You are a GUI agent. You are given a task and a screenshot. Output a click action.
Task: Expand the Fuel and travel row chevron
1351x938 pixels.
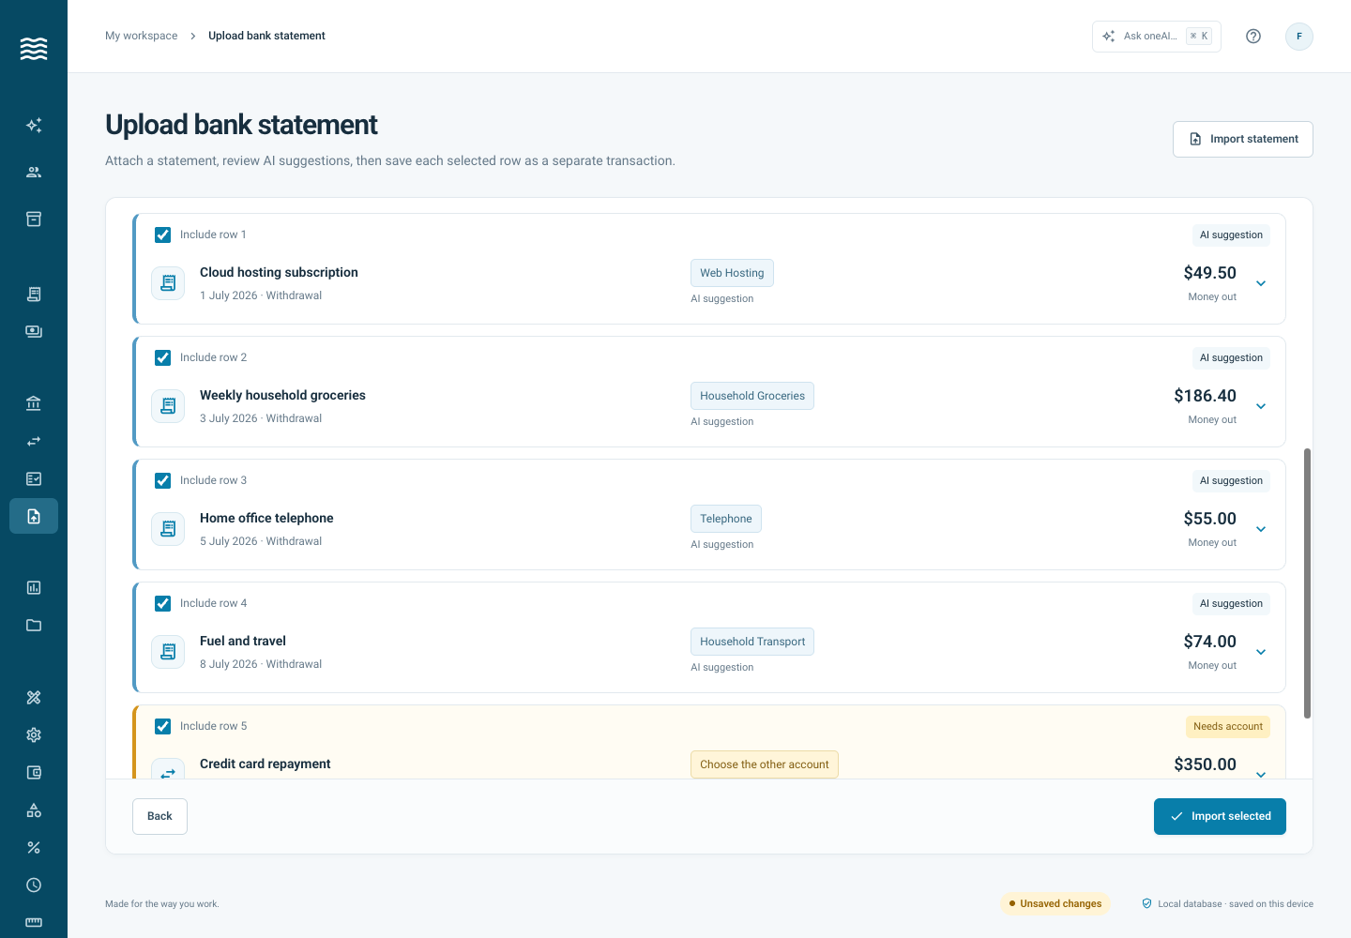[x=1261, y=652]
